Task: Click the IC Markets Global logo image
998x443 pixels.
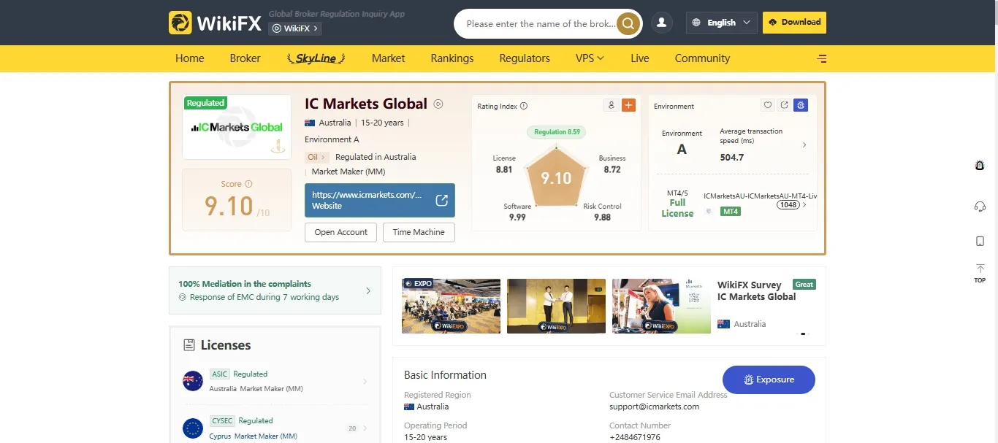Action: coord(237,127)
